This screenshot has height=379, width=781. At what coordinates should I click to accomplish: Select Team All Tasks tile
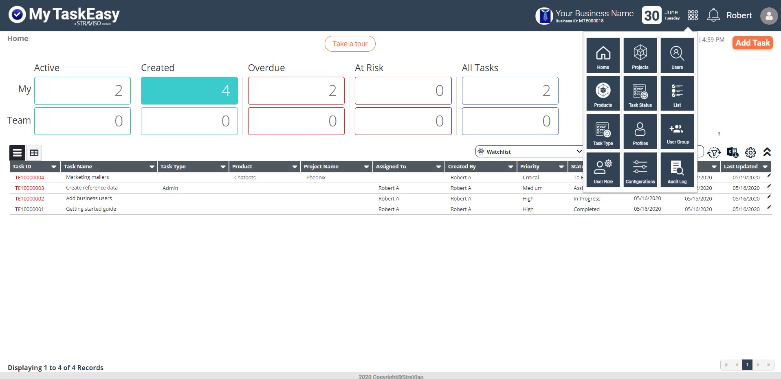(510, 121)
